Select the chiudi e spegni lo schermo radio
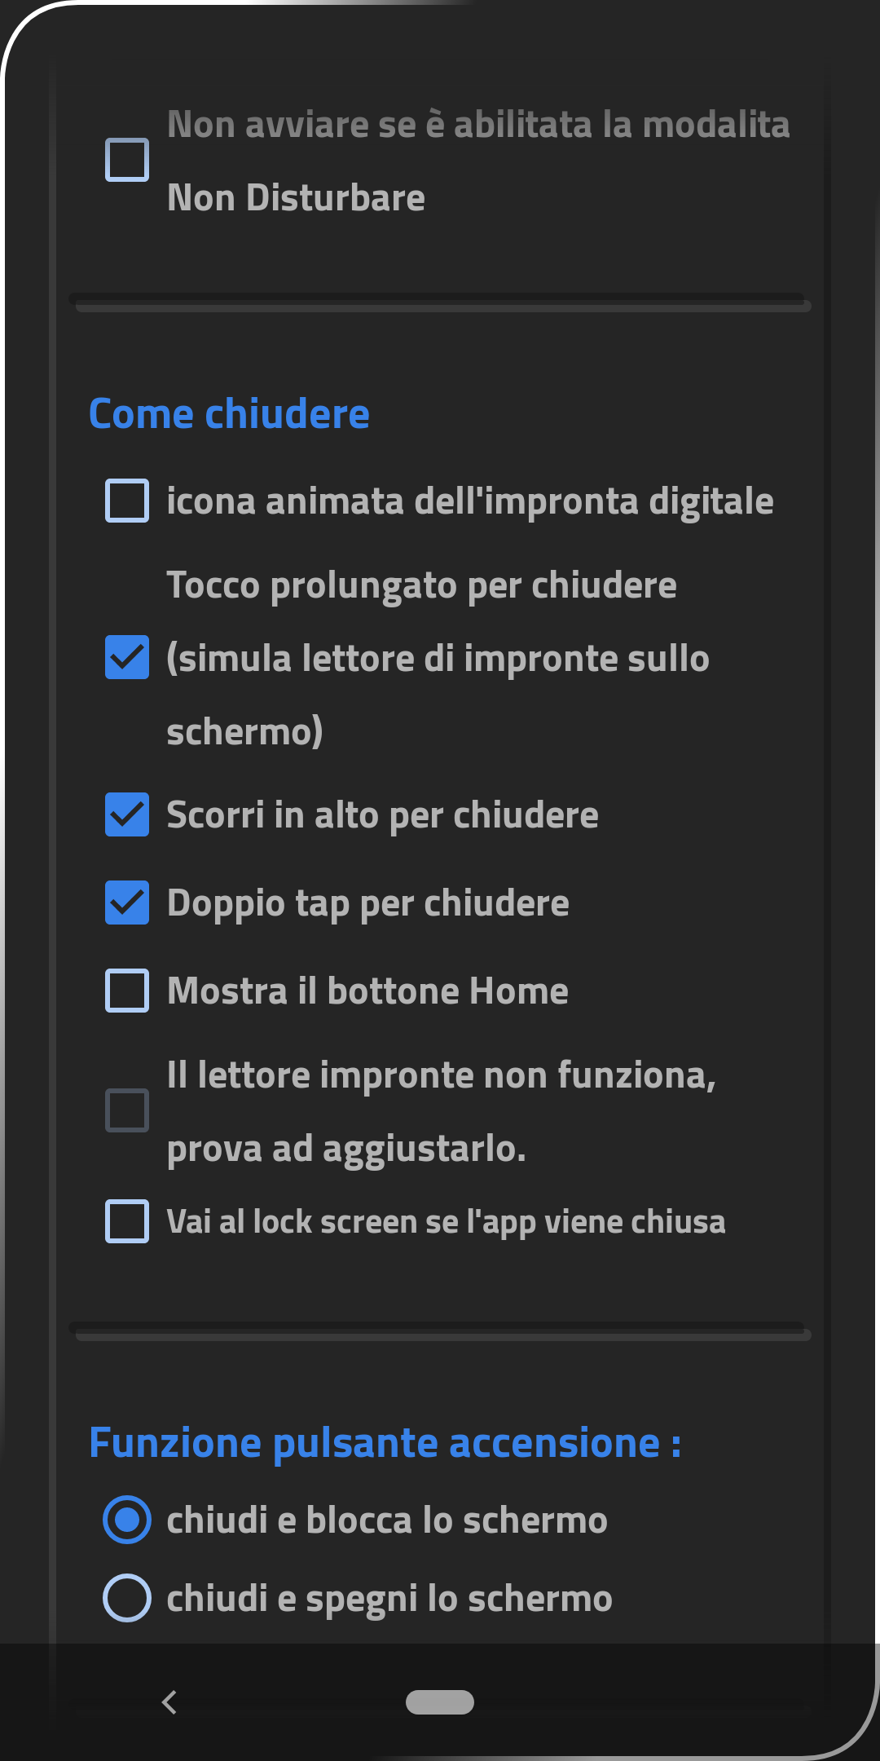The width and height of the screenshot is (880, 1761). pyautogui.click(x=127, y=1598)
